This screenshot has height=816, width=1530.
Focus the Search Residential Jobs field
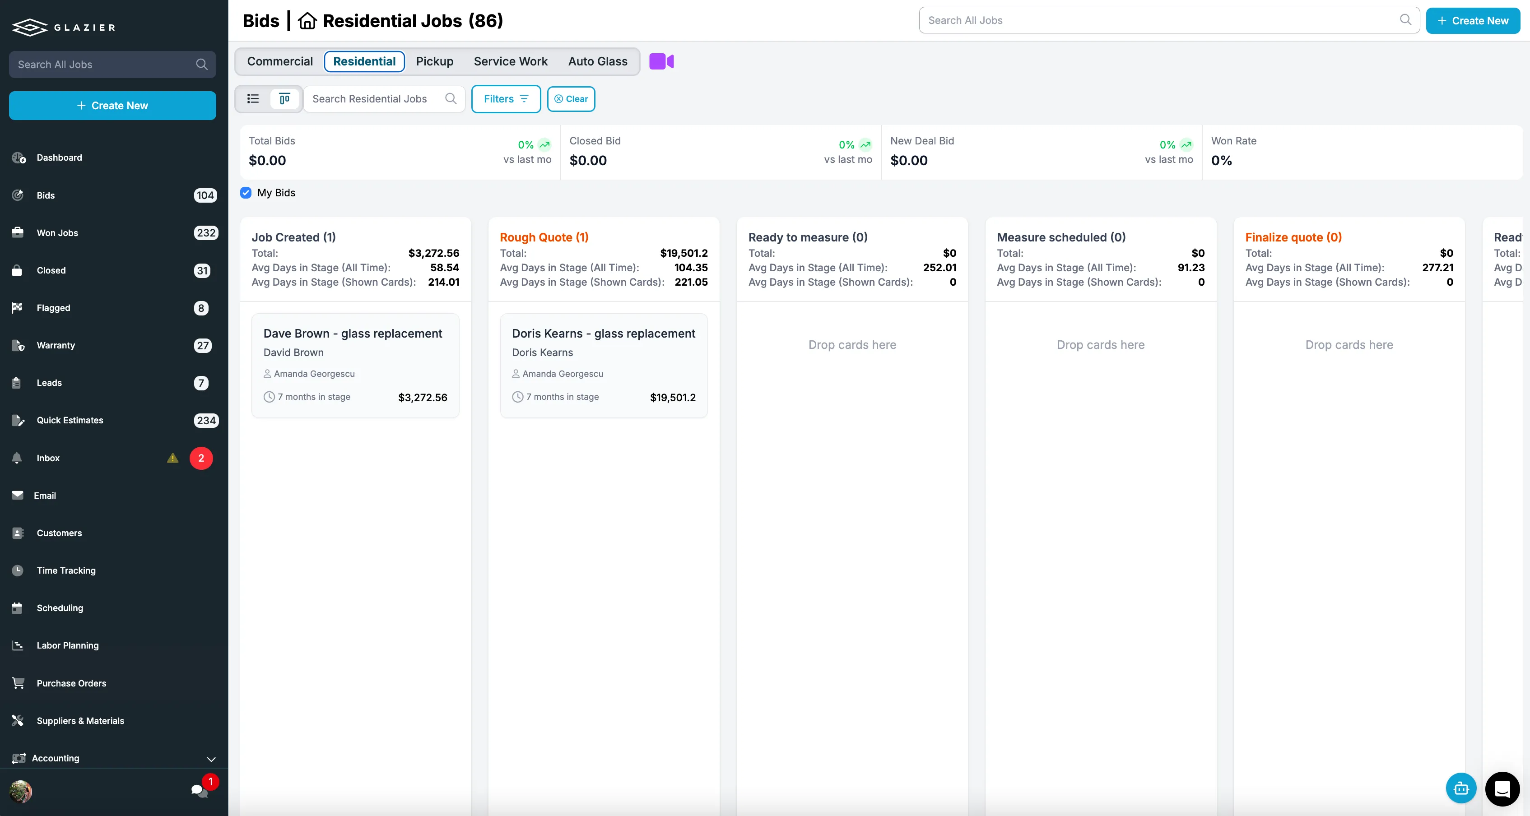(x=384, y=98)
